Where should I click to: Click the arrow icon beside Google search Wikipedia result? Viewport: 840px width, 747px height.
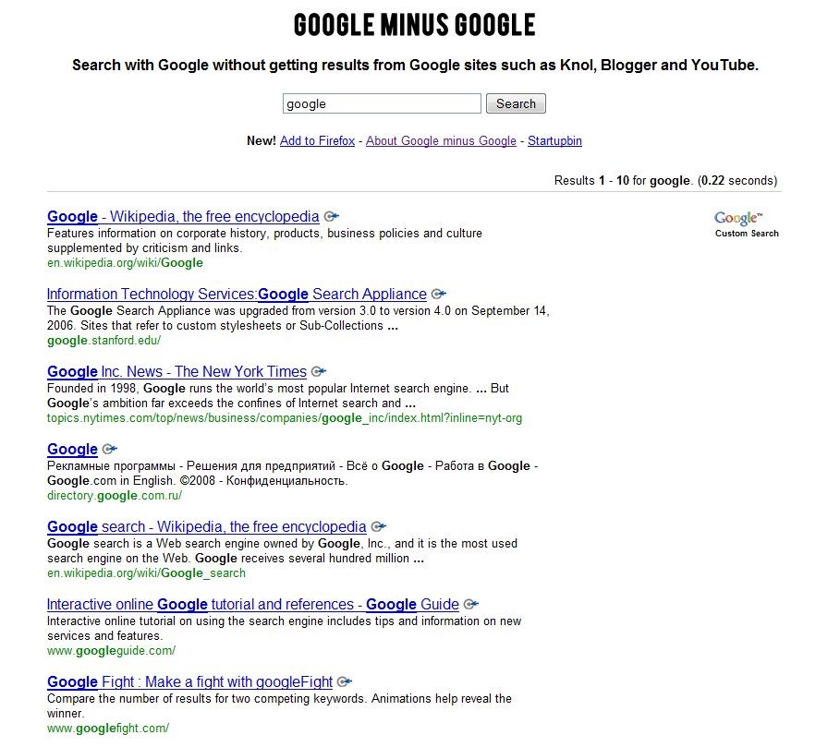click(379, 527)
